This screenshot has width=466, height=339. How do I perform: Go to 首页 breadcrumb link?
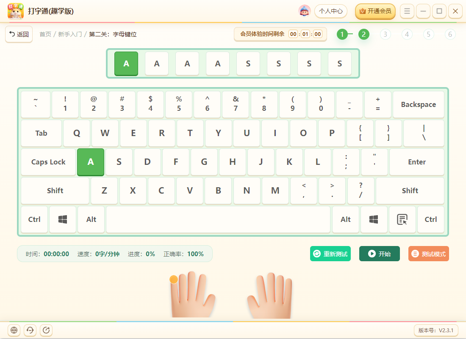pos(45,34)
